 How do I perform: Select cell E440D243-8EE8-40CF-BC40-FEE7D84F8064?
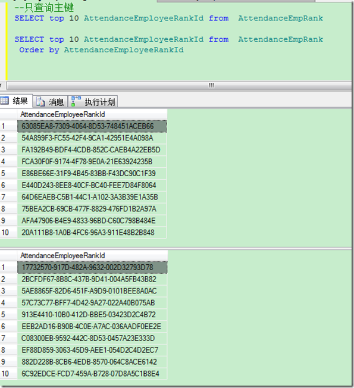(92, 185)
